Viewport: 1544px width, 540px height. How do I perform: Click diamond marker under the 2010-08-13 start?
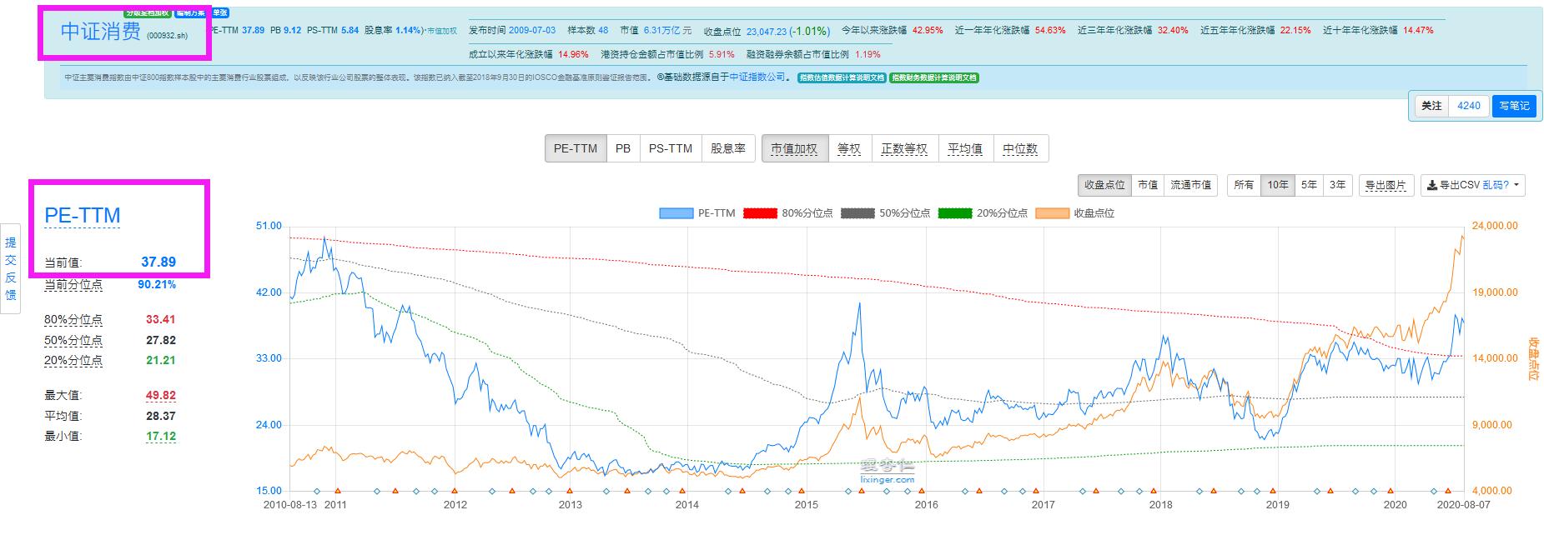click(x=316, y=491)
